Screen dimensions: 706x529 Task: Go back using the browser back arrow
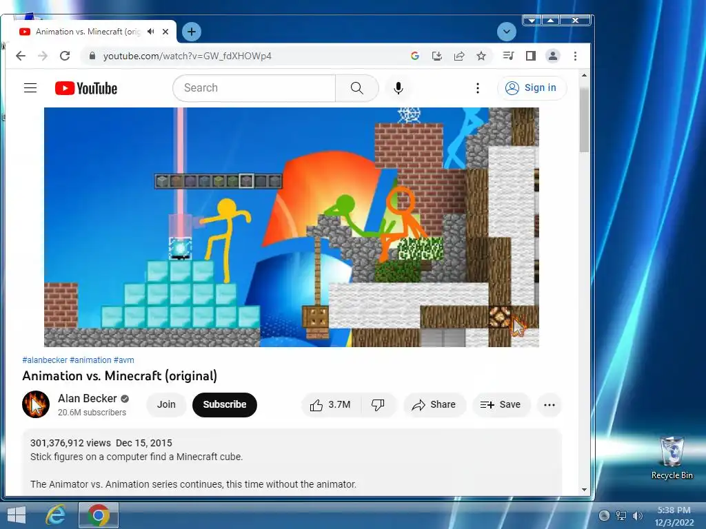pyautogui.click(x=21, y=56)
